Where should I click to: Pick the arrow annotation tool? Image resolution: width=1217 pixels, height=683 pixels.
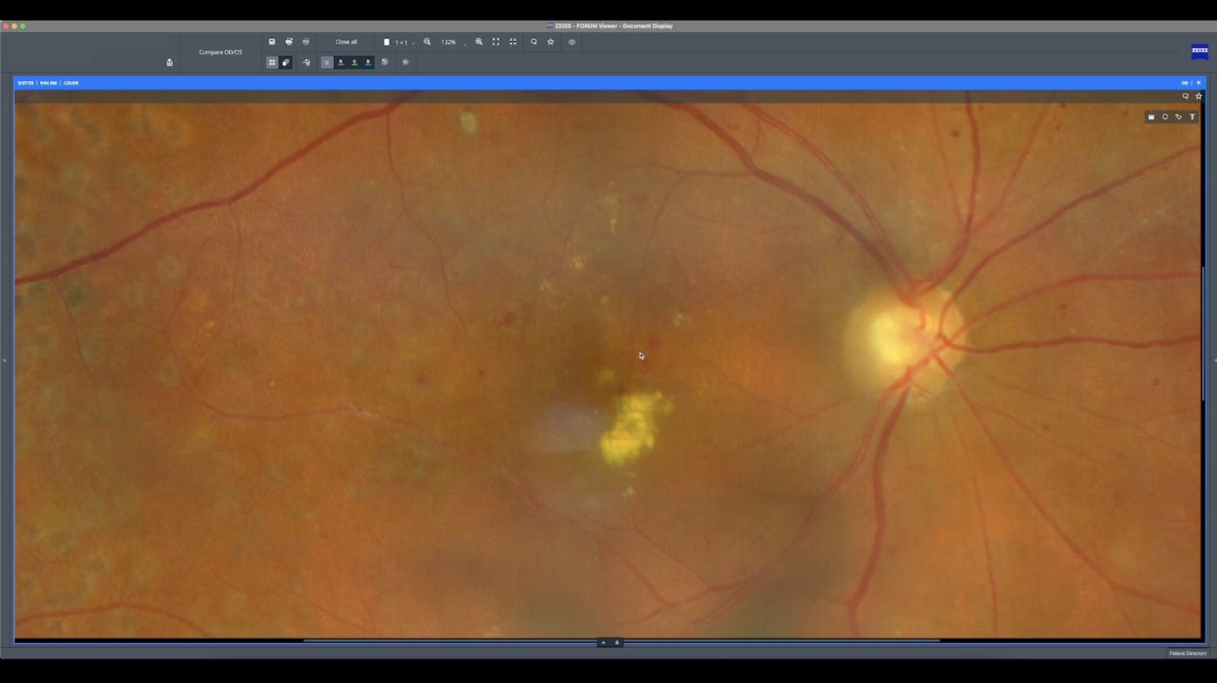[x=1178, y=116]
